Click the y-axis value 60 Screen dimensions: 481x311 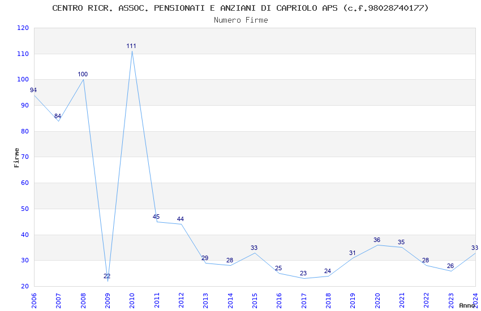(24, 183)
